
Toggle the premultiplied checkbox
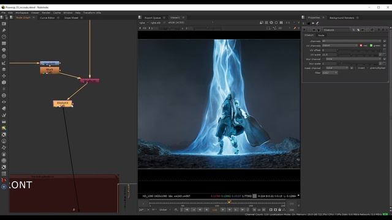pos(368,68)
